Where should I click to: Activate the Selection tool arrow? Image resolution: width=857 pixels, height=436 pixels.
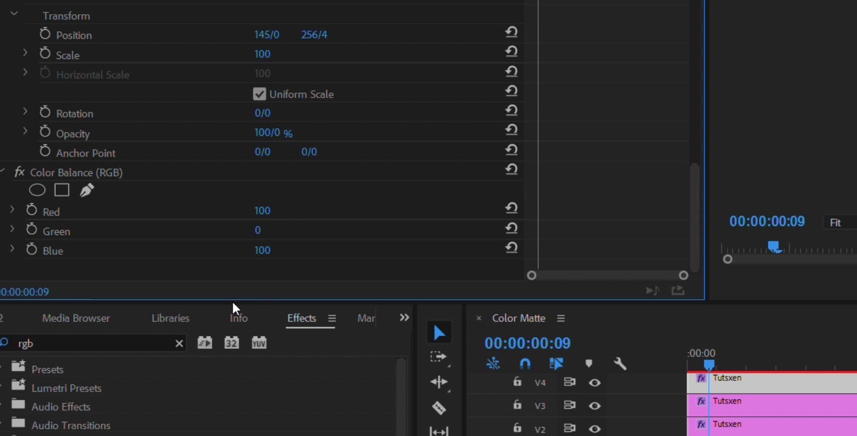tap(439, 333)
